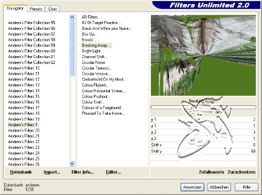Select Andrew's Filters 26 category
262x195 pixels.
pos(24,164)
